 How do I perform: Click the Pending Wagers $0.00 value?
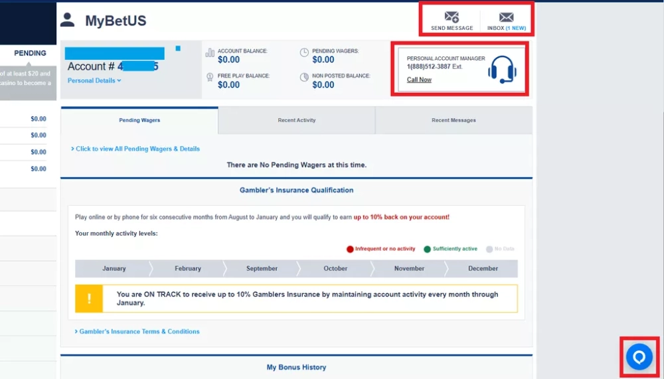(x=323, y=60)
